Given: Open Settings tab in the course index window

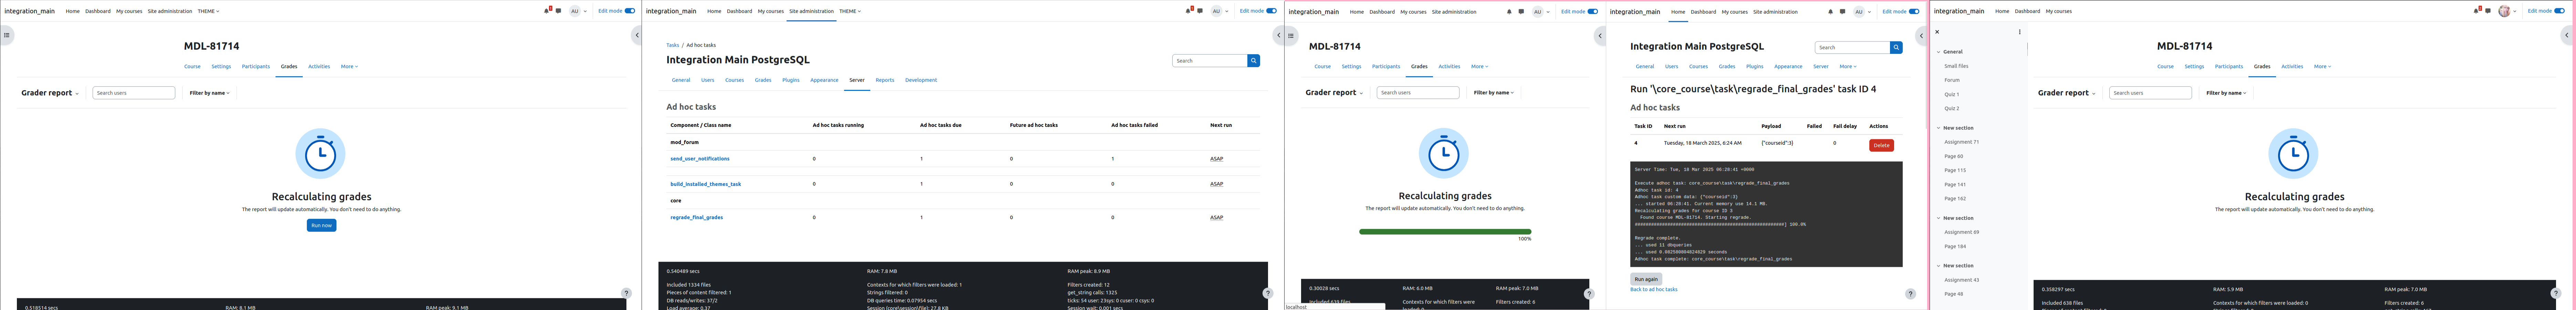Looking at the screenshot, I should (x=2194, y=67).
